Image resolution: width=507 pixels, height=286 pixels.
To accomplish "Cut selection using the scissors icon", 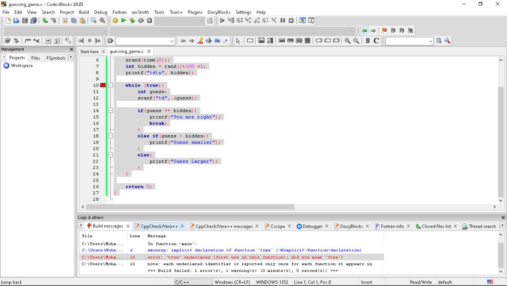I will [65, 21].
